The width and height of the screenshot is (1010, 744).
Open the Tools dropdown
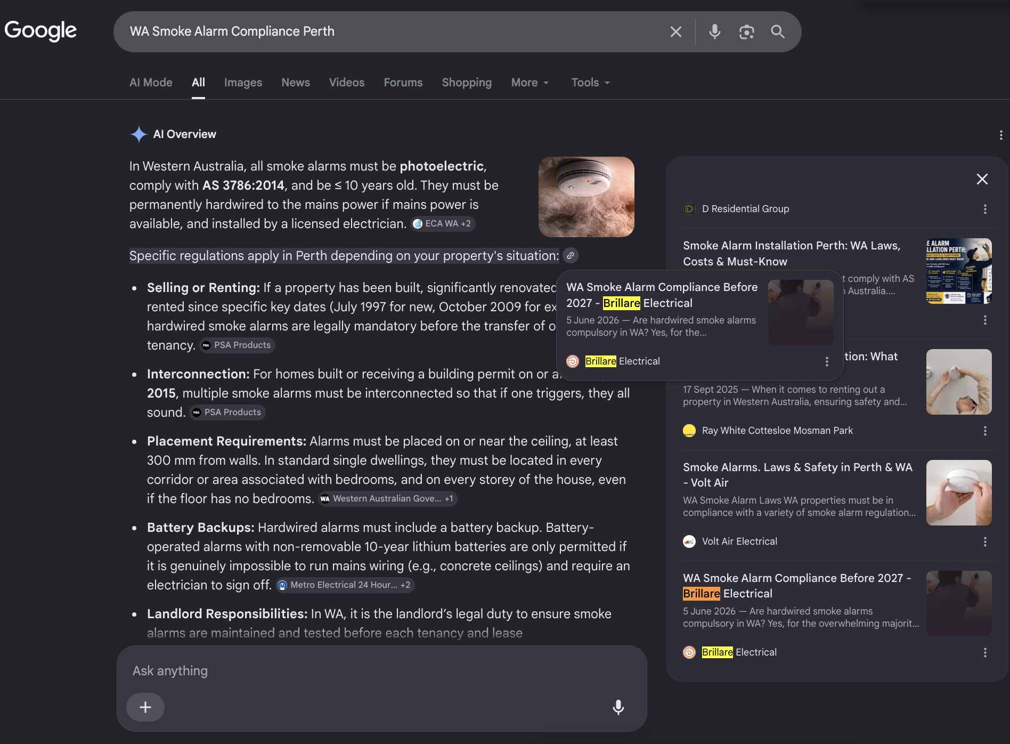click(590, 83)
